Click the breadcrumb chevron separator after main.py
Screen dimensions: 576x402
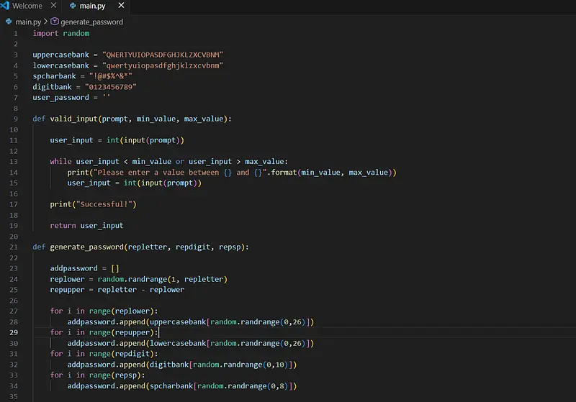pos(46,22)
